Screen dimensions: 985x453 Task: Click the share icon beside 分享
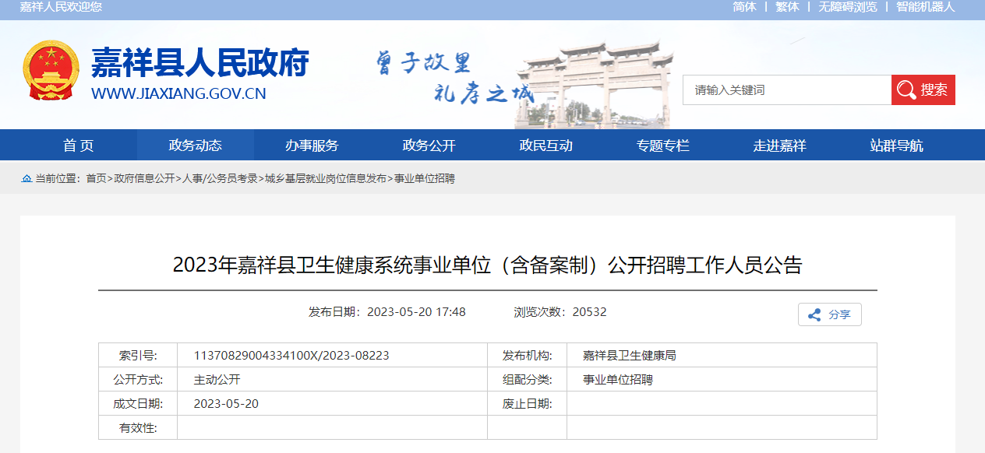814,315
